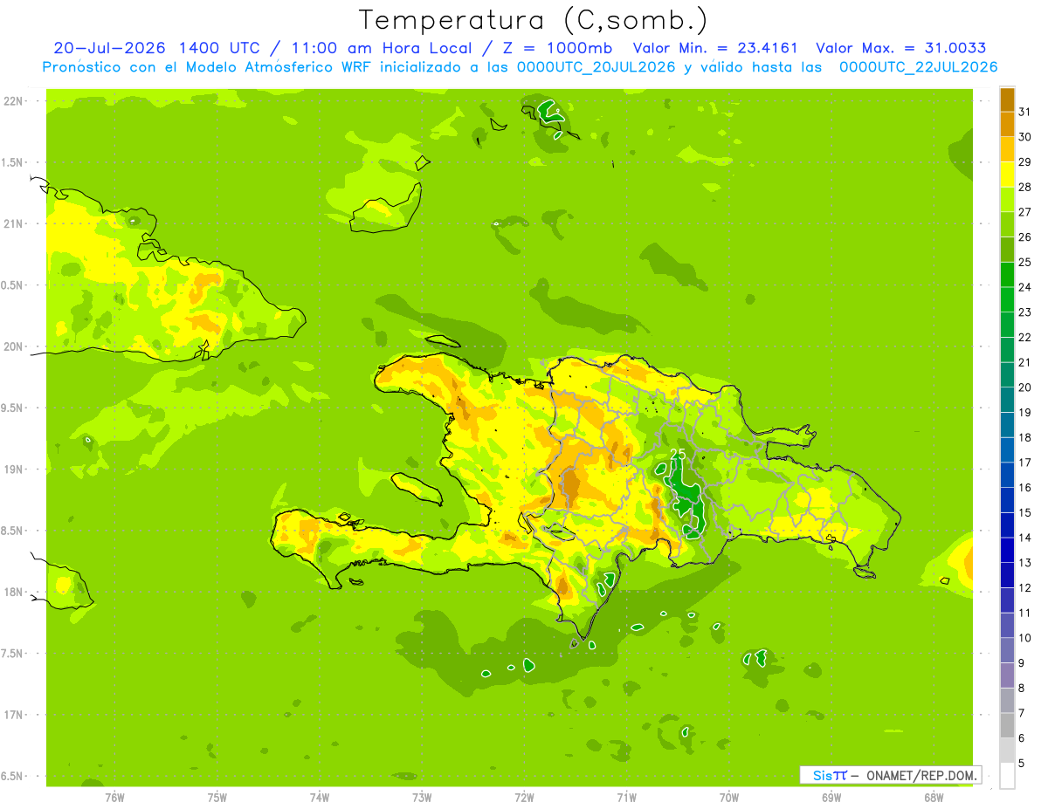The height and width of the screenshot is (809, 1048).
Task: Click the "0000UTC_20JUL2026" initialization time text
Action: 596,67
